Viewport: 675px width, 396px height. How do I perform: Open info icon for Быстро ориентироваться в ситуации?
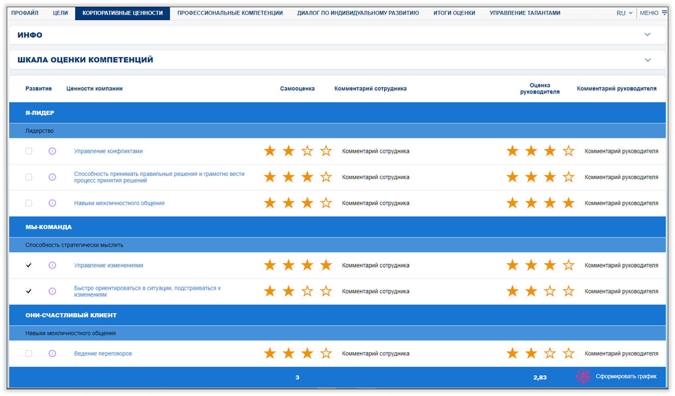tap(52, 291)
